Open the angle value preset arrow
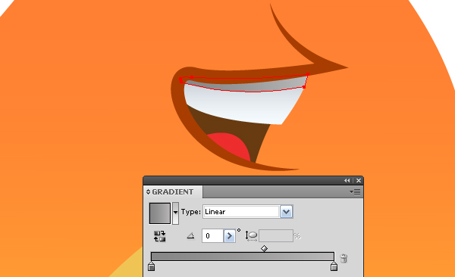The height and width of the screenshot is (277, 455). click(230, 236)
